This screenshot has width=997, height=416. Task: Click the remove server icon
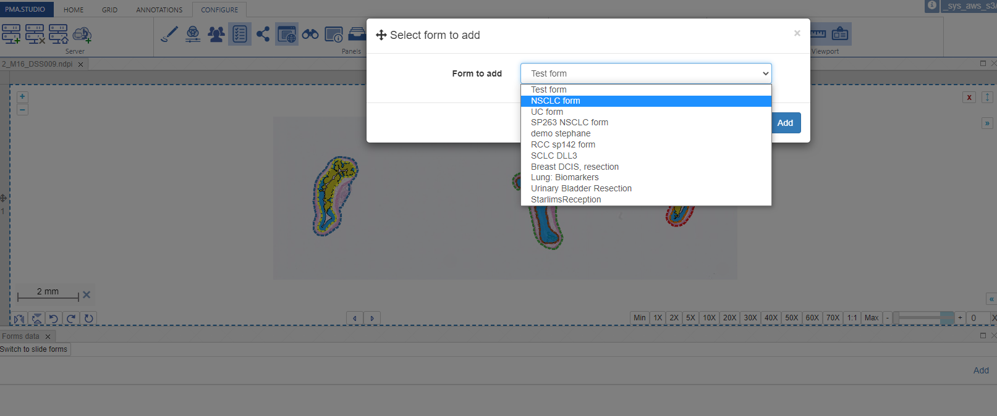35,34
